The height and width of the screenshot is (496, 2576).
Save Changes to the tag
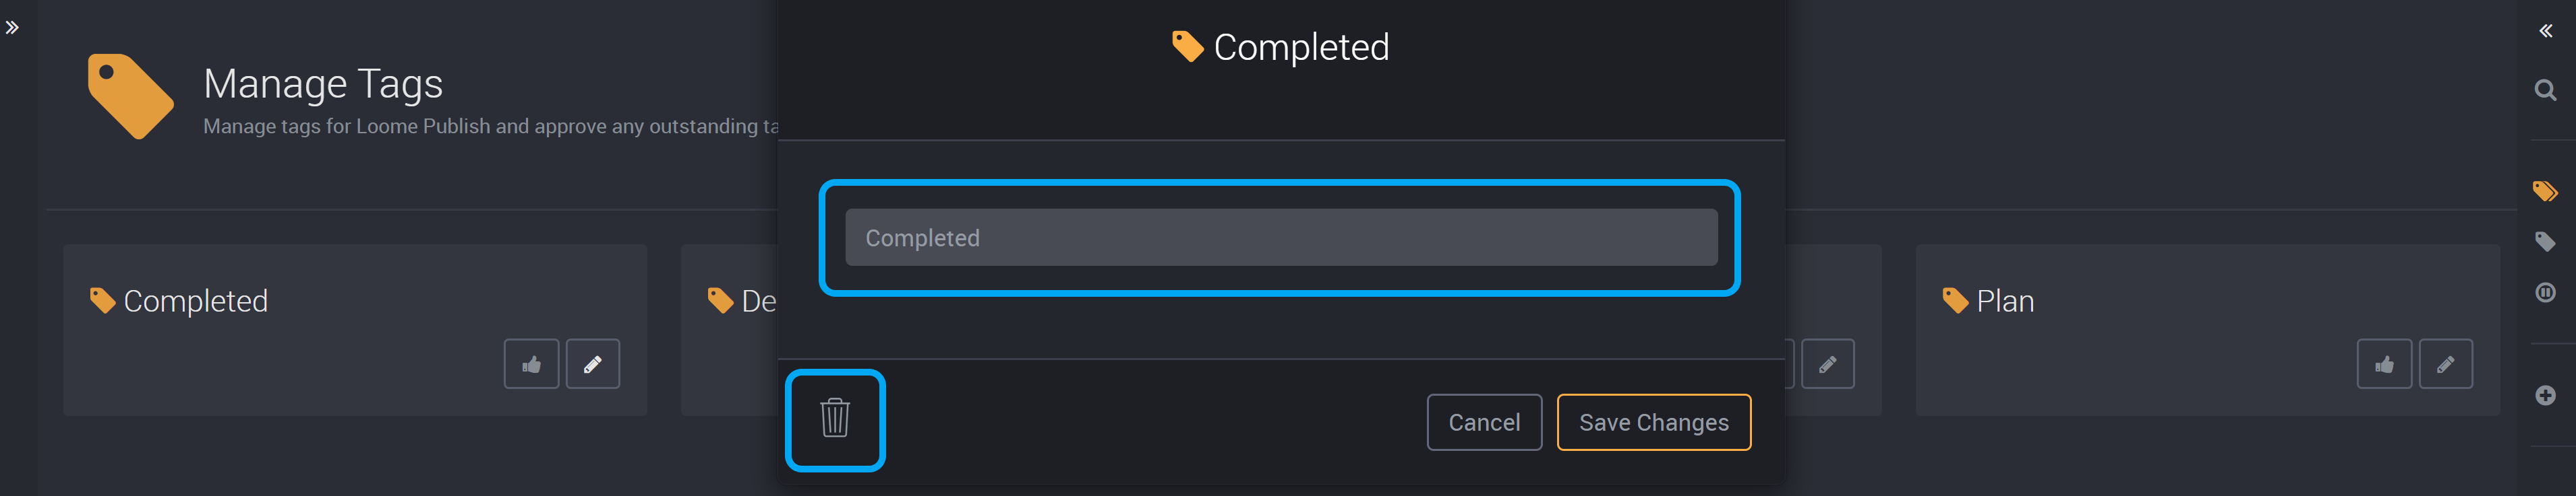click(x=1653, y=422)
